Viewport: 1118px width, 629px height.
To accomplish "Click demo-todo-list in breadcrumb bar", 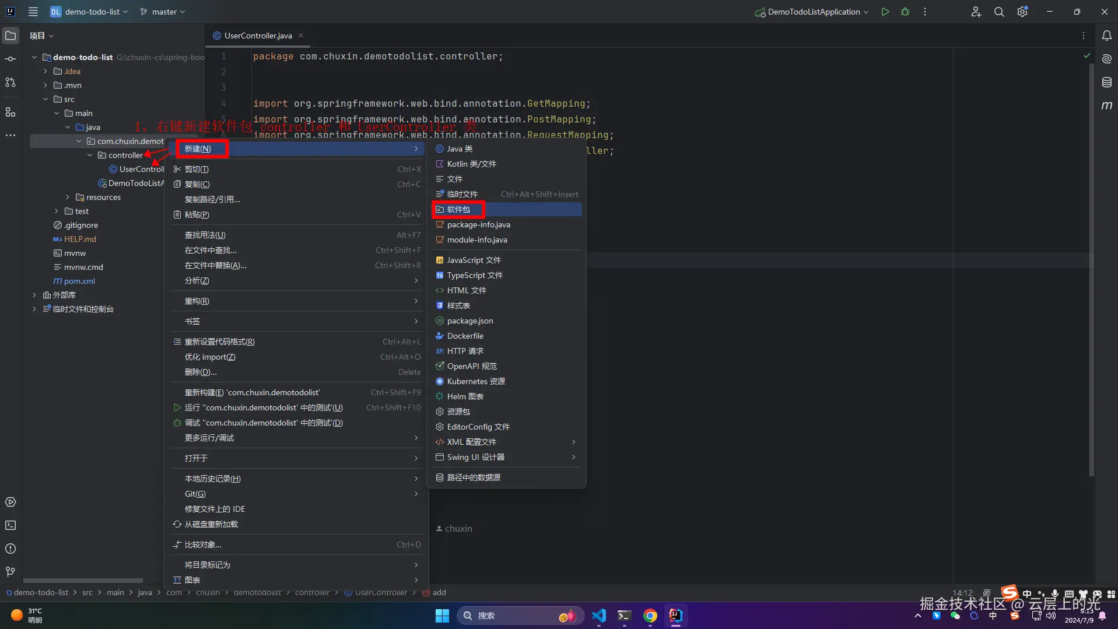I will [x=41, y=592].
